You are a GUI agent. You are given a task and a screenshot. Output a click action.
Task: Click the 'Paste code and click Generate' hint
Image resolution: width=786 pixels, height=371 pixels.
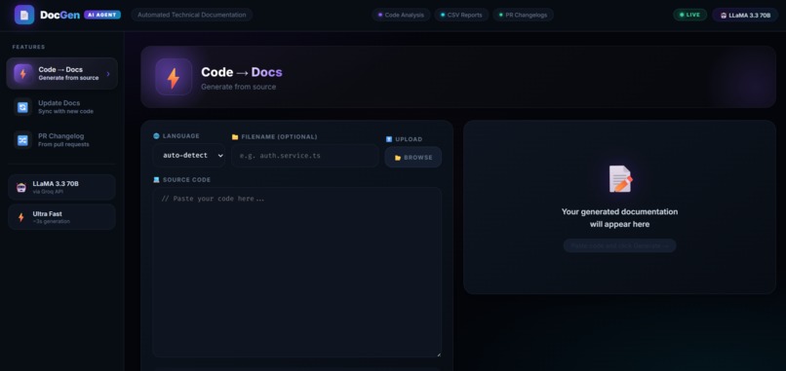619,245
